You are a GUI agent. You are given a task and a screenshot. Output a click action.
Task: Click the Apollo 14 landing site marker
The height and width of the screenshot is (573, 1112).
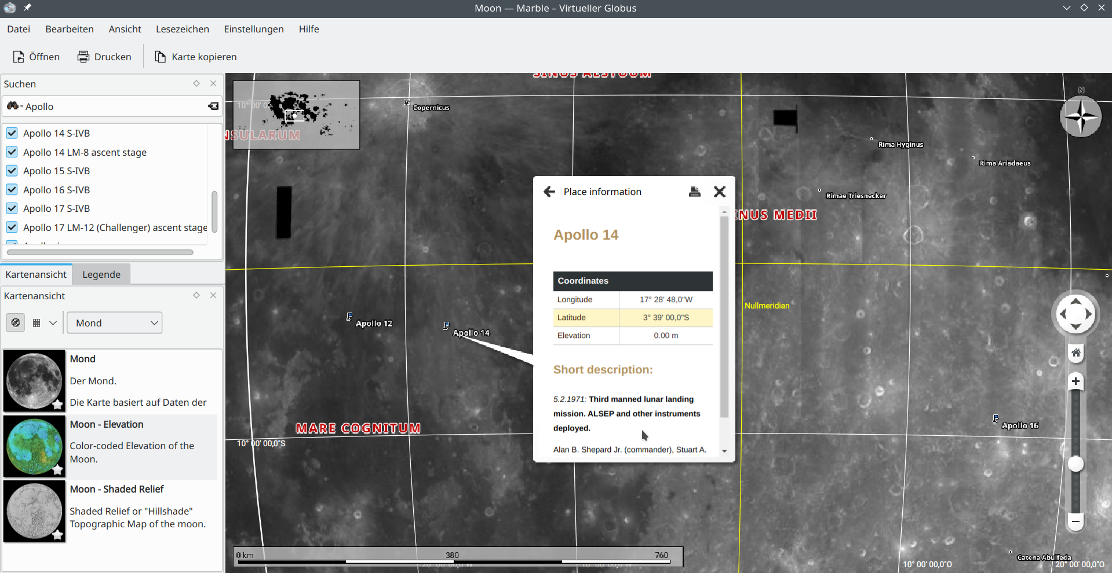(446, 326)
